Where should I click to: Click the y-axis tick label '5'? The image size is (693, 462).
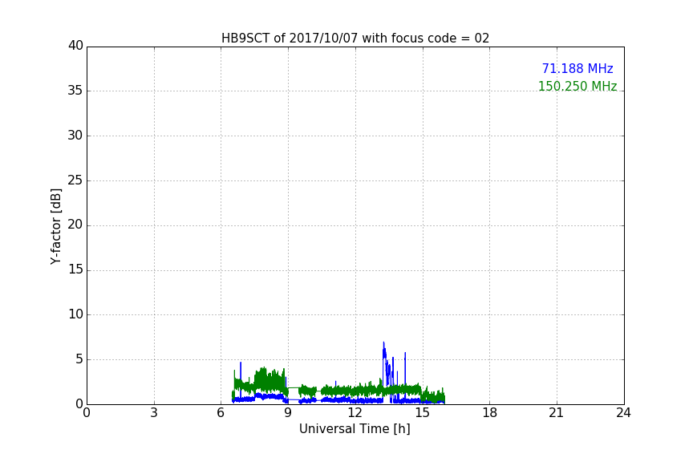click(x=79, y=359)
